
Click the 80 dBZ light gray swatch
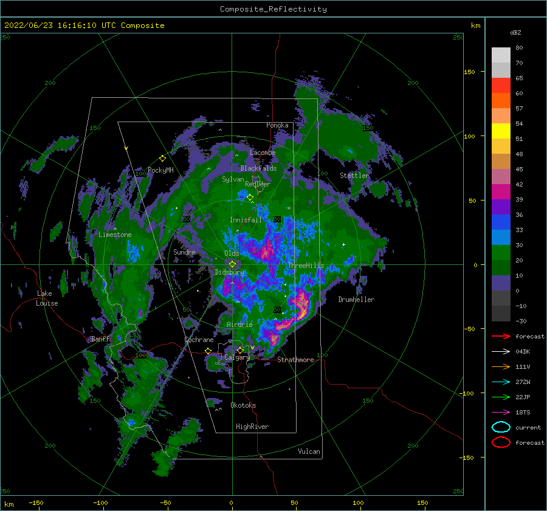tap(501, 55)
